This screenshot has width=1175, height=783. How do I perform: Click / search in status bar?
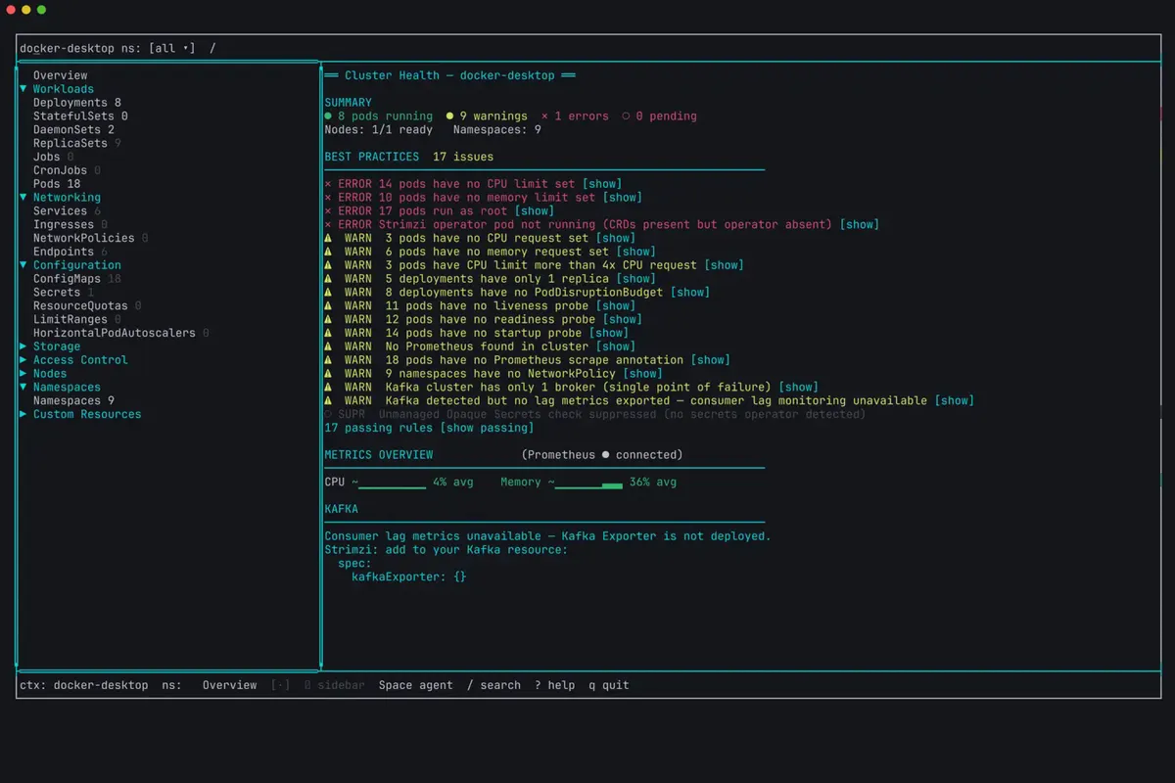(x=493, y=685)
